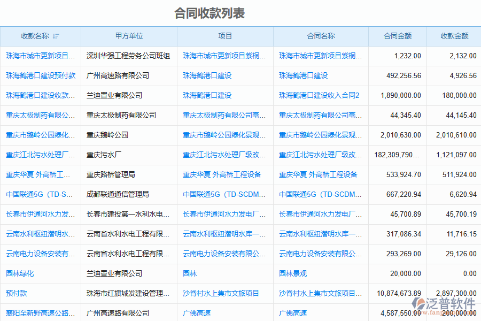Open receipt link 珠海鹤港口建设收款…

click(40, 96)
